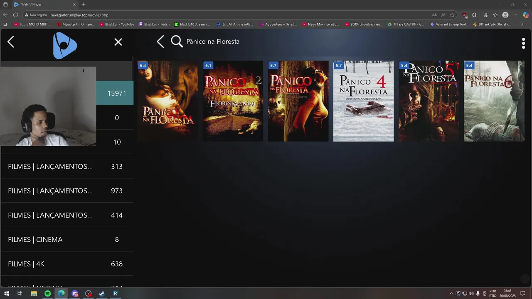Open the 2000s throwback mi... bookmark
Image resolution: width=532 pixels, height=299 pixels.
(x=363, y=25)
